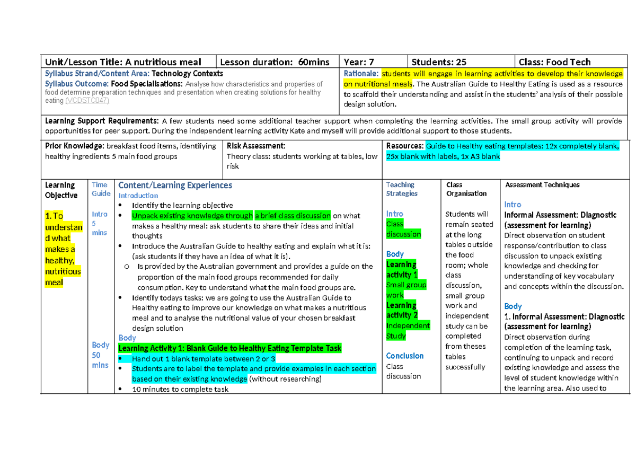Click the 'Learning Support Requirements:' label
This screenshot has height=450, width=636.
pyautogui.click(x=102, y=121)
